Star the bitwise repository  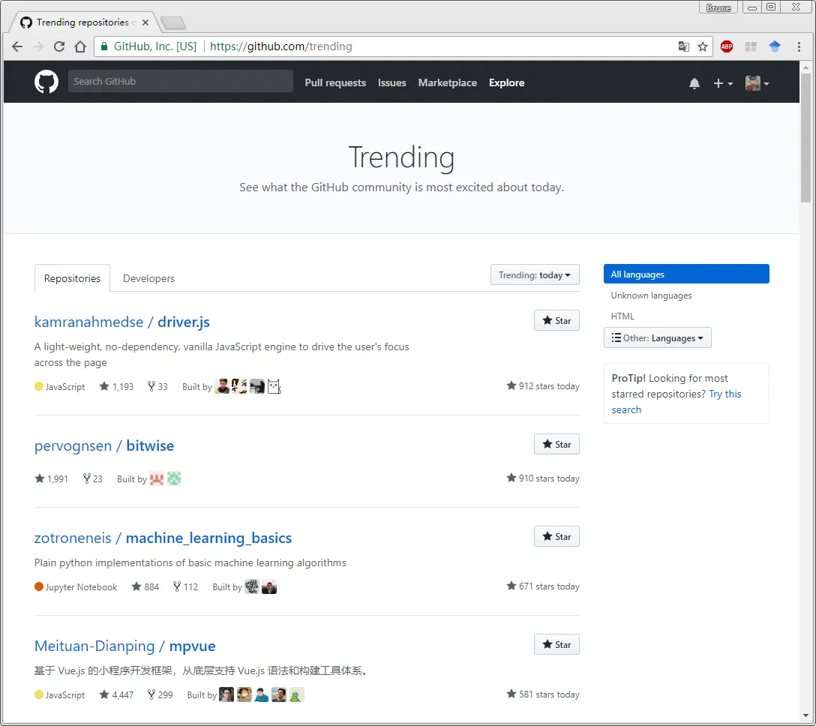point(556,445)
